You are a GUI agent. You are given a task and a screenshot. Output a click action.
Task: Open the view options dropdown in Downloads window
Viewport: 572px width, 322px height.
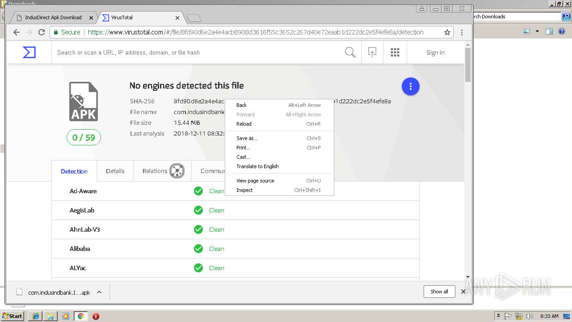tap(537, 31)
